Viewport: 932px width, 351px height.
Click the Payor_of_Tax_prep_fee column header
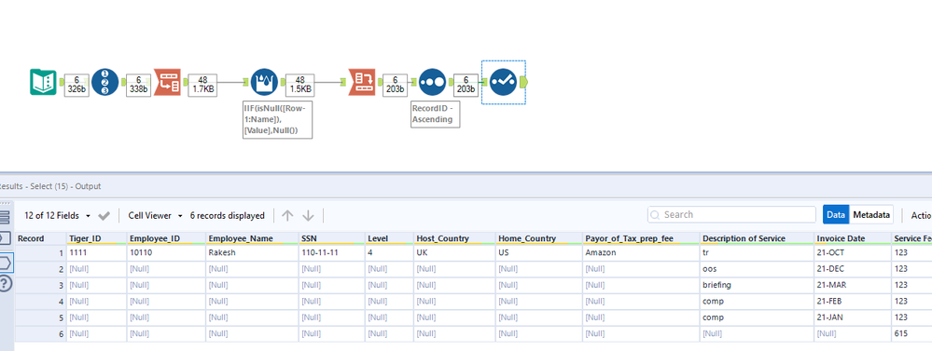641,238
